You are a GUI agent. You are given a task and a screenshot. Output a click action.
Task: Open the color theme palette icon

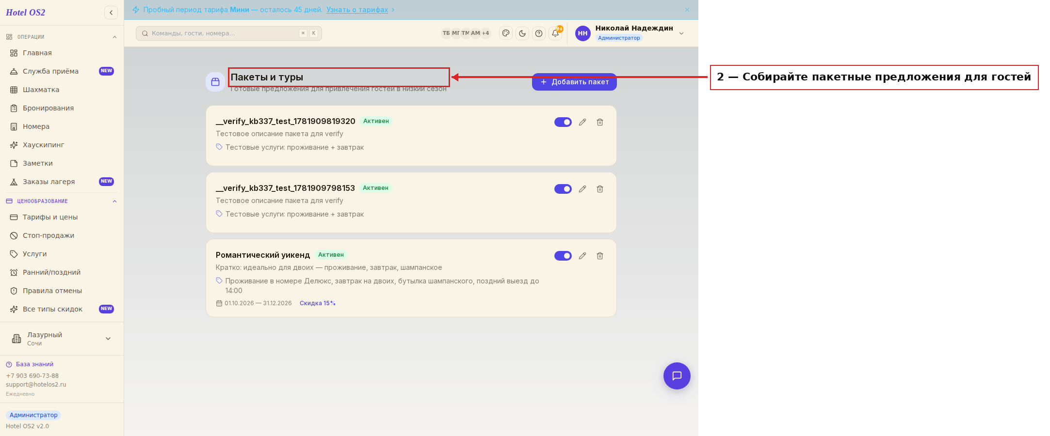point(506,33)
